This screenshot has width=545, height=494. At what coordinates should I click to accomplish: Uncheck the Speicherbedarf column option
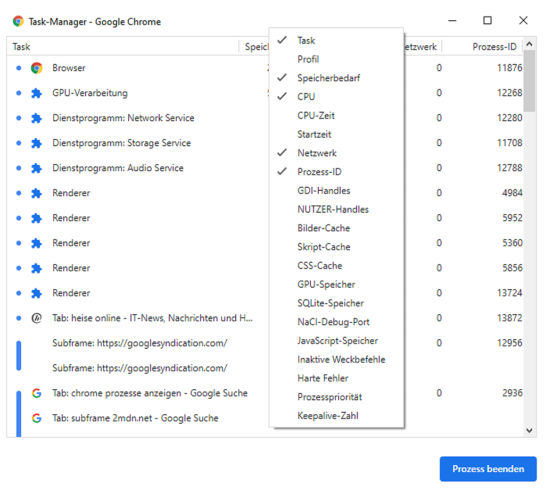point(328,78)
